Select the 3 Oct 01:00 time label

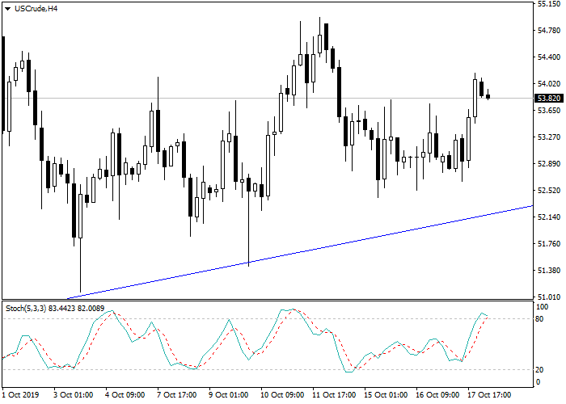[74, 395]
